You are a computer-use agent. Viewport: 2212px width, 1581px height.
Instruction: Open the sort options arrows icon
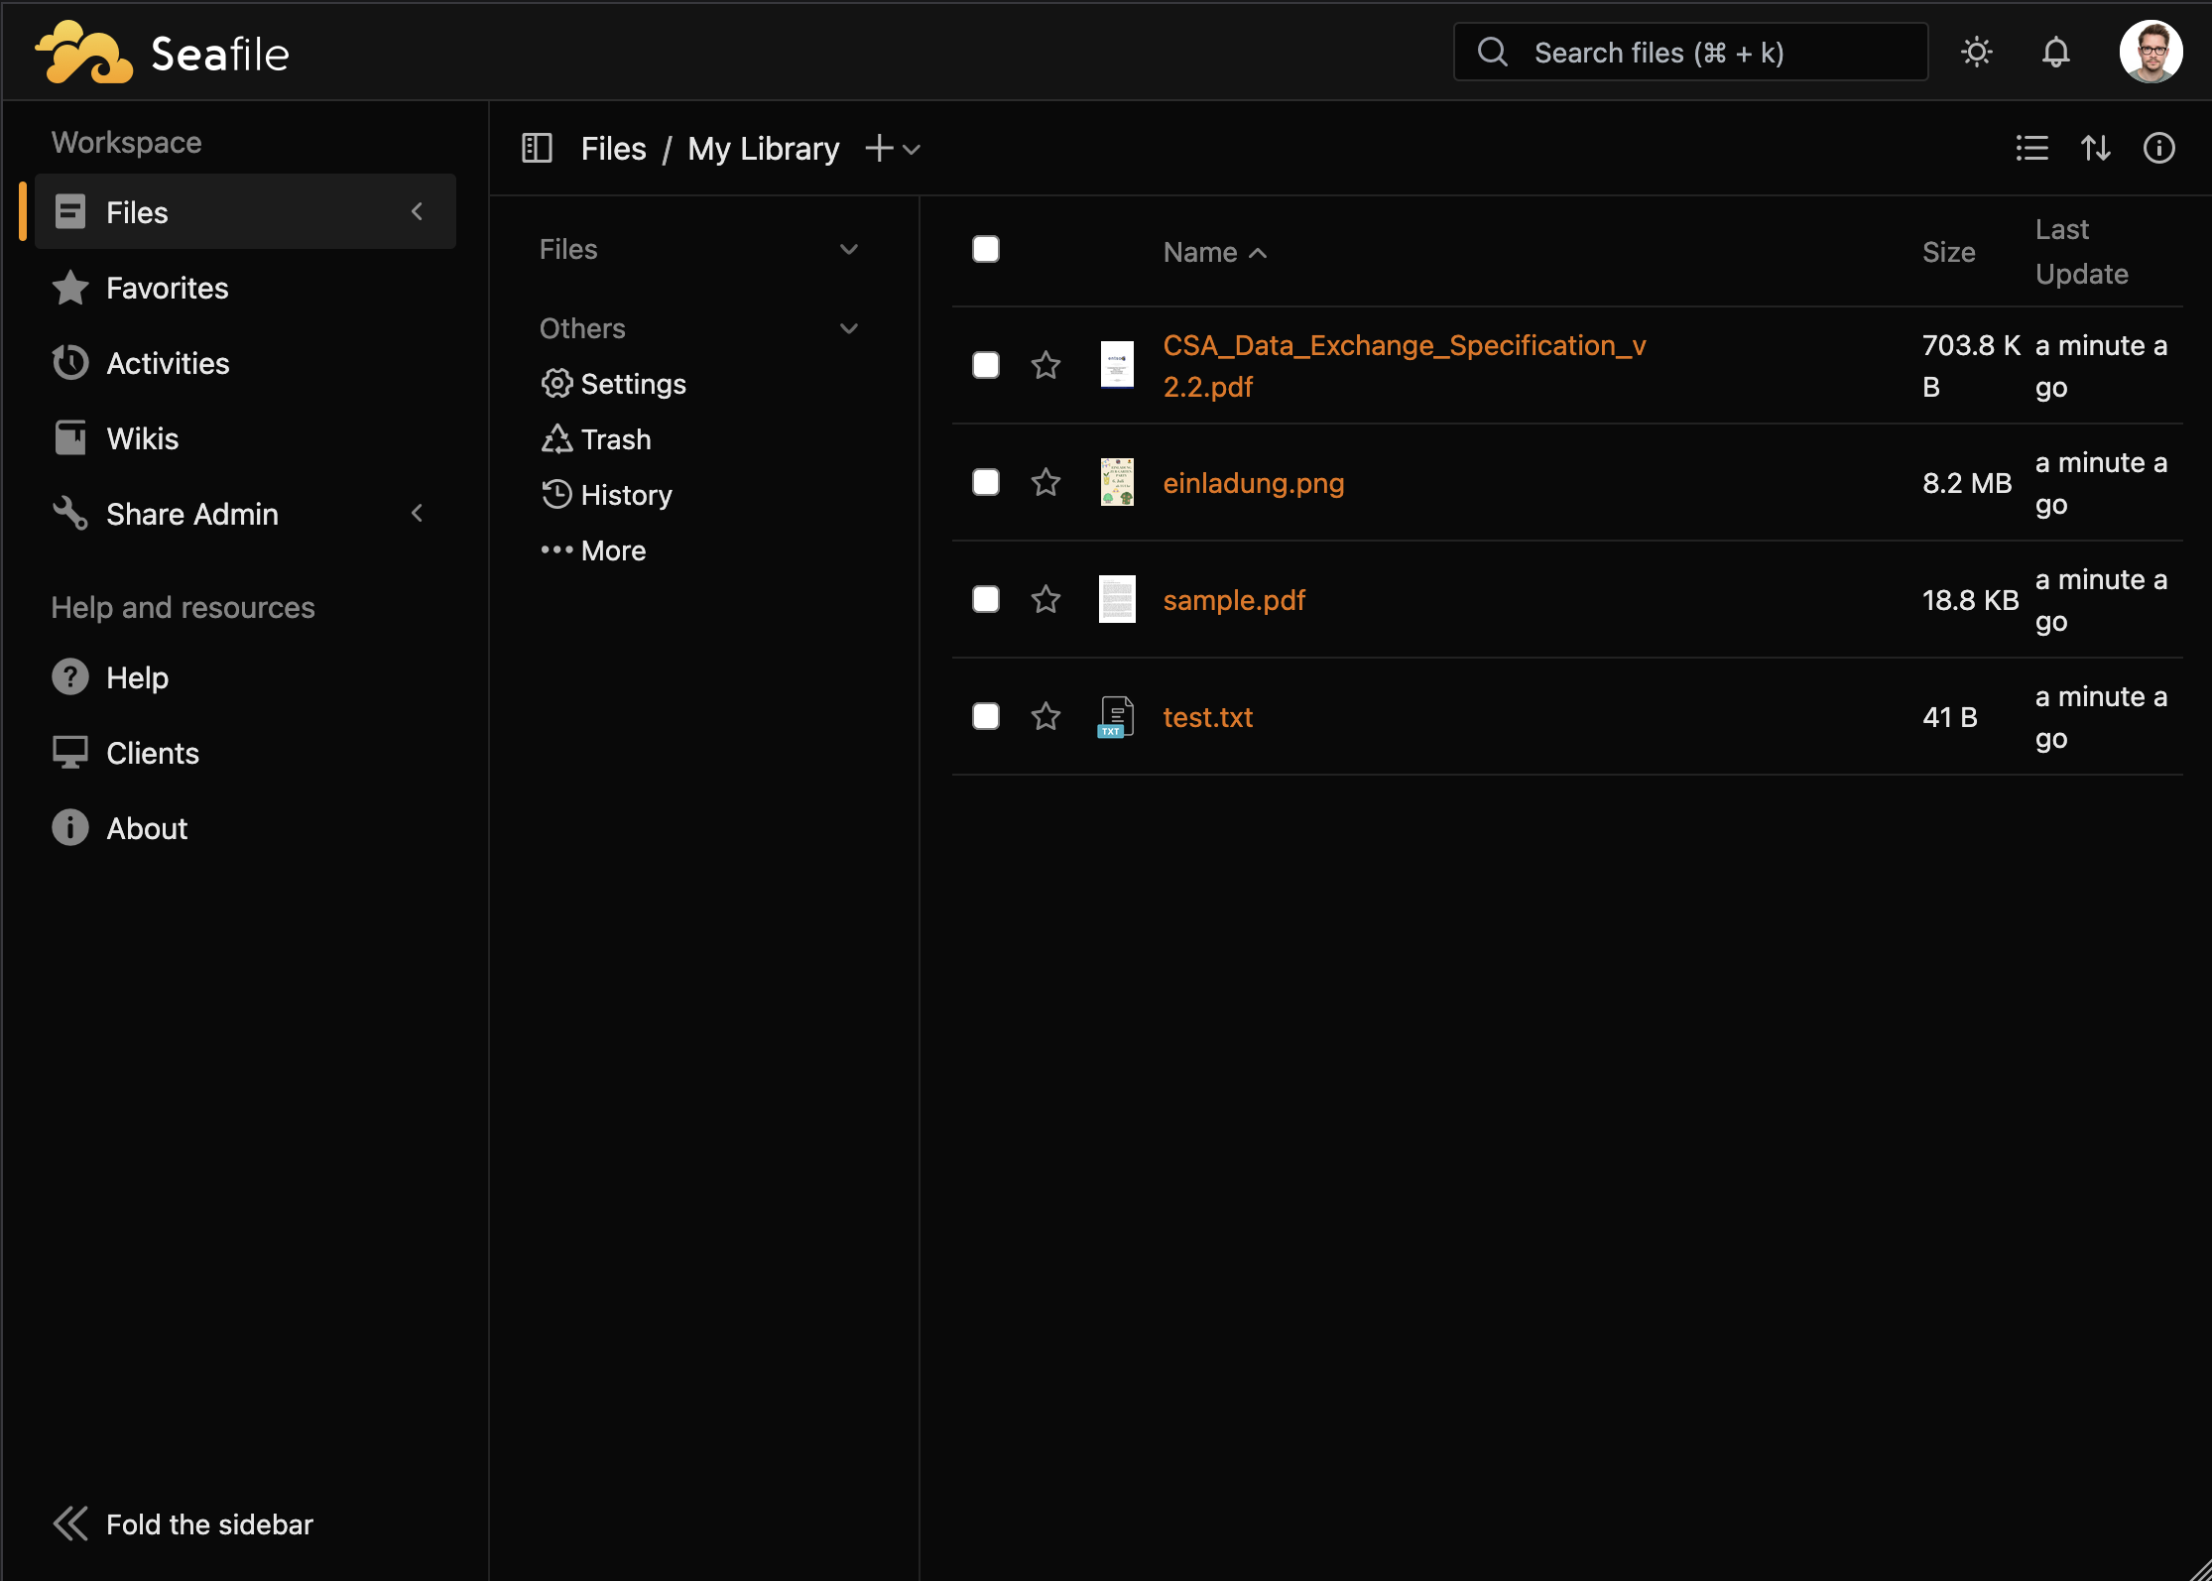coord(2095,148)
